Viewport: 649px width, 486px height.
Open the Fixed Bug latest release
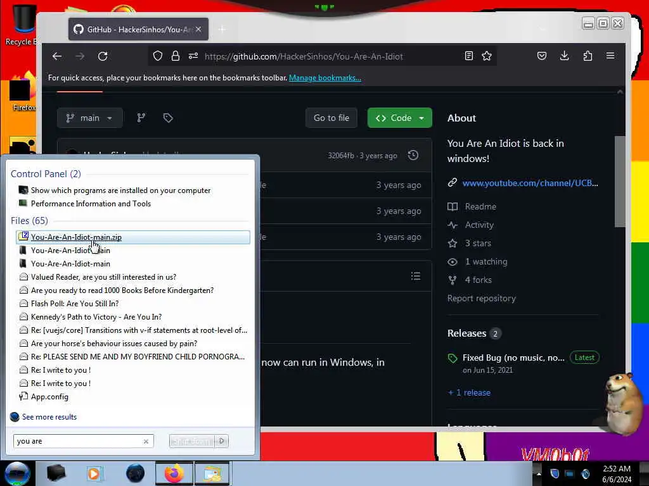pyautogui.click(x=513, y=358)
